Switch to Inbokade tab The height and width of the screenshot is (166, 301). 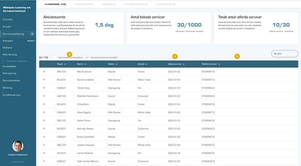pyautogui.click(x=109, y=4)
